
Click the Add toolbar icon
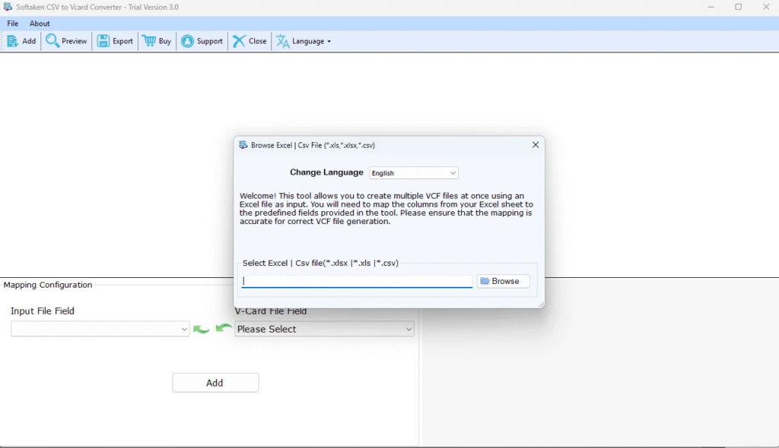point(21,41)
